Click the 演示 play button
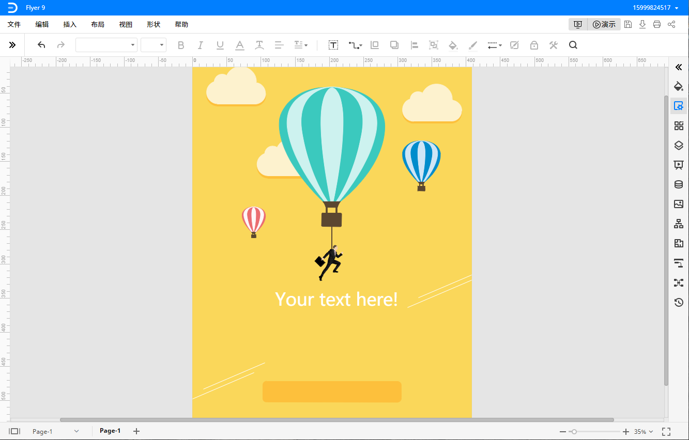 tap(604, 24)
